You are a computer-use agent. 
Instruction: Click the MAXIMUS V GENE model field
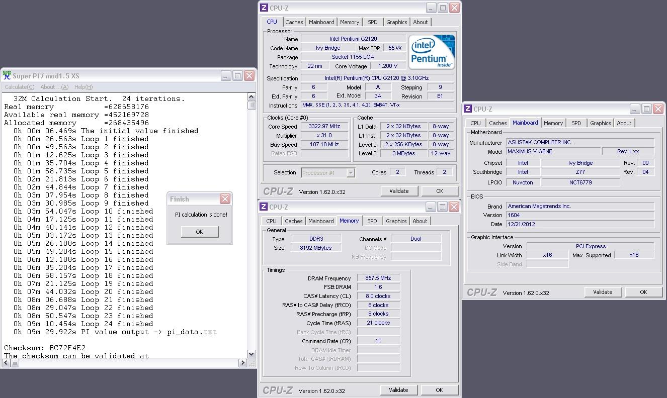pyautogui.click(x=553, y=152)
